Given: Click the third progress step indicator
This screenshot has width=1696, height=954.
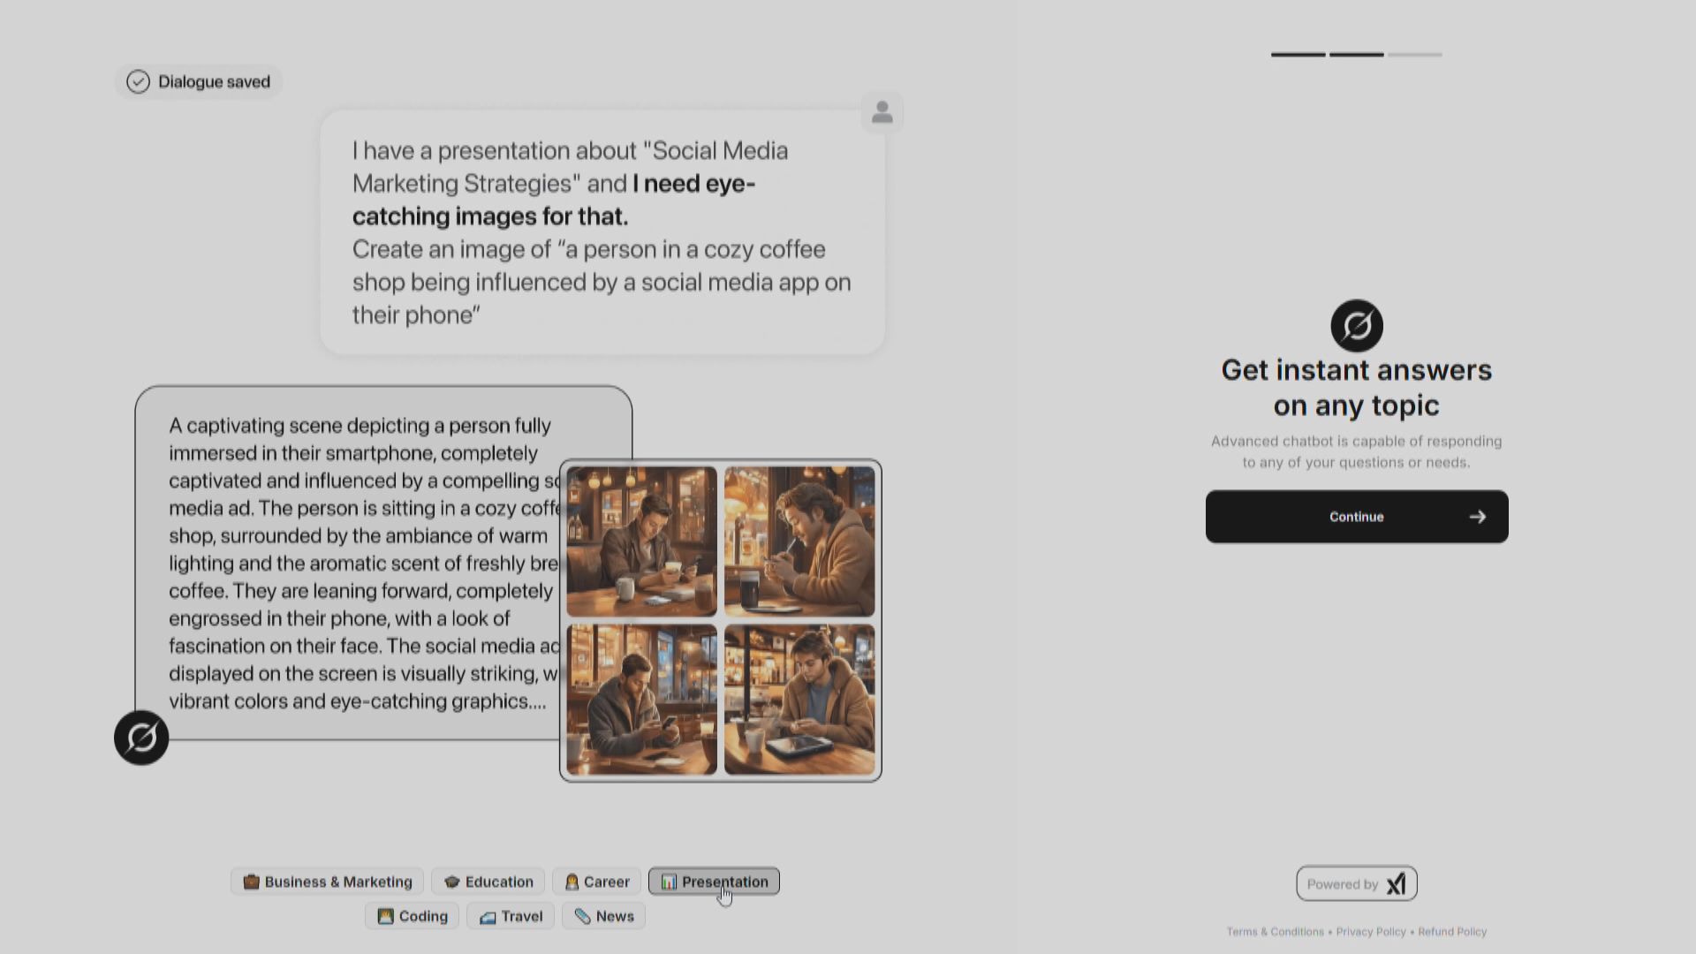Looking at the screenshot, I should (1414, 55).
